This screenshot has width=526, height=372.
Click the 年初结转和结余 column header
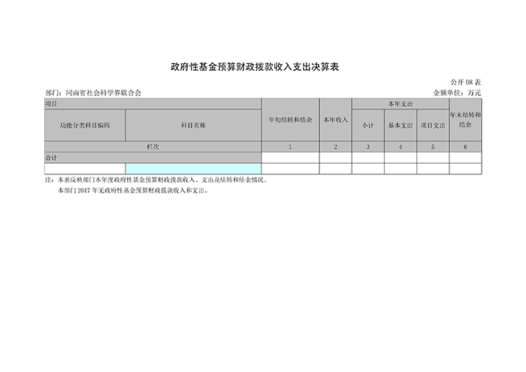coord(290,119)
